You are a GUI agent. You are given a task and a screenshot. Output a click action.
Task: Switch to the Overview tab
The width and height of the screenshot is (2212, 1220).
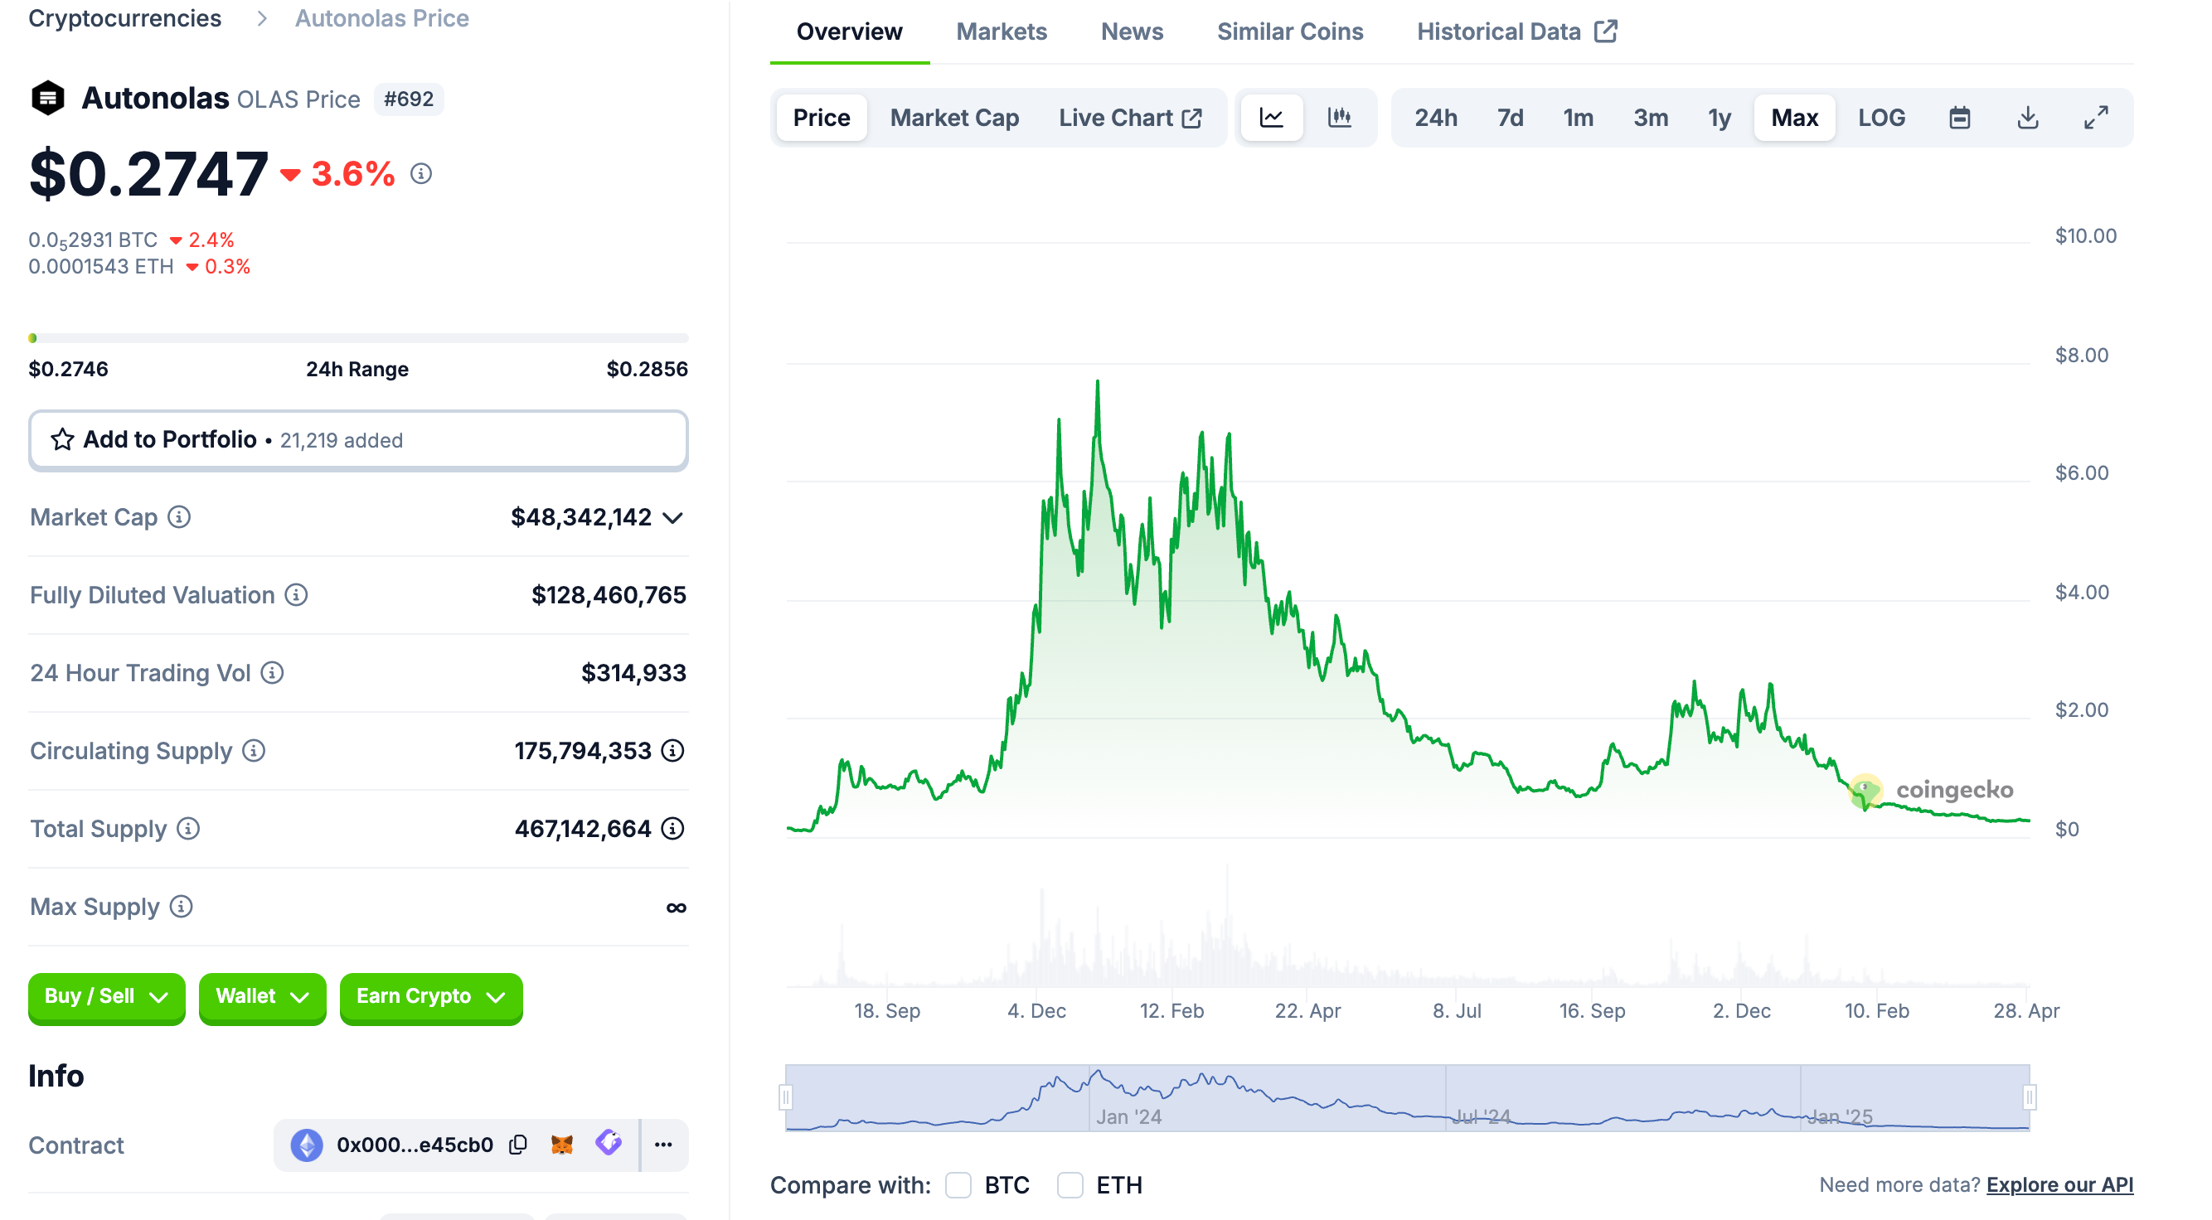[x=849, y=31]
